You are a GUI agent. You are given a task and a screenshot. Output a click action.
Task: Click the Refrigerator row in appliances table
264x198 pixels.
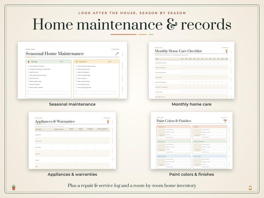(72, 135)
